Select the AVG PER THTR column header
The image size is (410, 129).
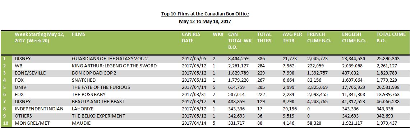click(x=292, y=38)
